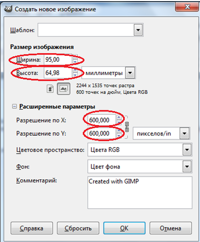Viewport: 200px width, 242px height.
Task: Decrease Ширина with the down arrow
Action: [75, 62]
